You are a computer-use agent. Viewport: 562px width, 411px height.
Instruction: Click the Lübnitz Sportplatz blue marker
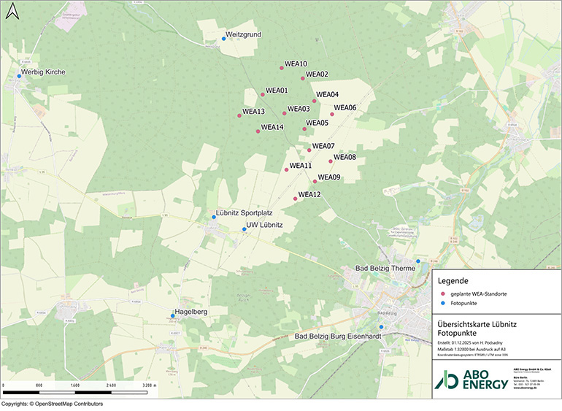[214, 217]
